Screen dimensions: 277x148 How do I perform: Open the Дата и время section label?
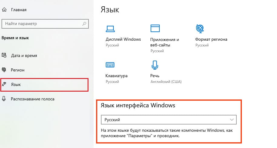[24, 56]
